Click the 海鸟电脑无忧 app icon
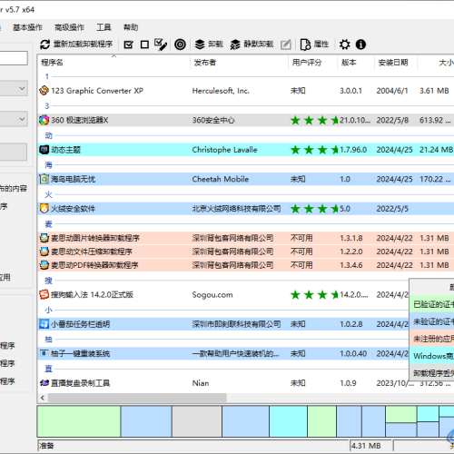The width and height of the screenshot is (454, 454). pyautogui.click(x=44, y=179)
